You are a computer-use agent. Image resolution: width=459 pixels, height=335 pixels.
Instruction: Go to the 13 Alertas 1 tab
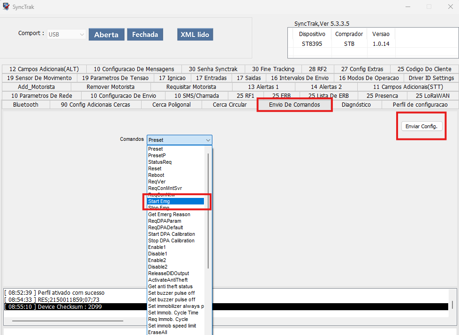263,87
